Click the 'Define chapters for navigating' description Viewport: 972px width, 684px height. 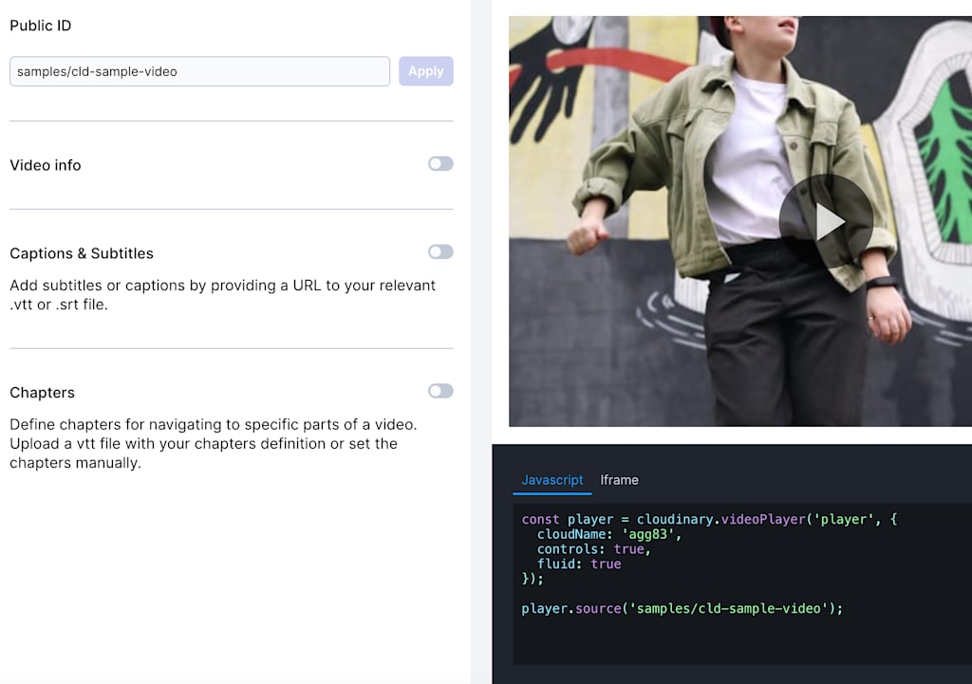(214, 444)
